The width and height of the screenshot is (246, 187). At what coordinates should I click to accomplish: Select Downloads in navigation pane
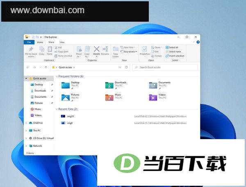pos(40,91)
